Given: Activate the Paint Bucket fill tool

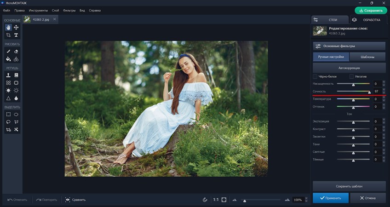Looking at the screenshot, I should (x=8, y=59).
